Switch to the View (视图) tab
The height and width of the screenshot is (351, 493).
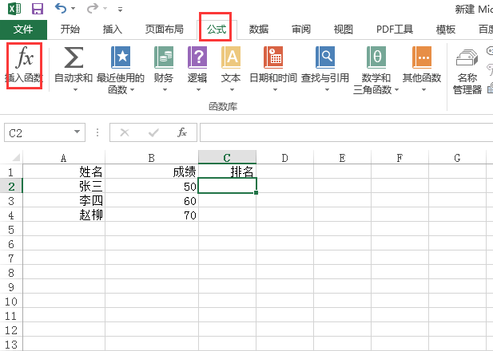tap(343, 30)
